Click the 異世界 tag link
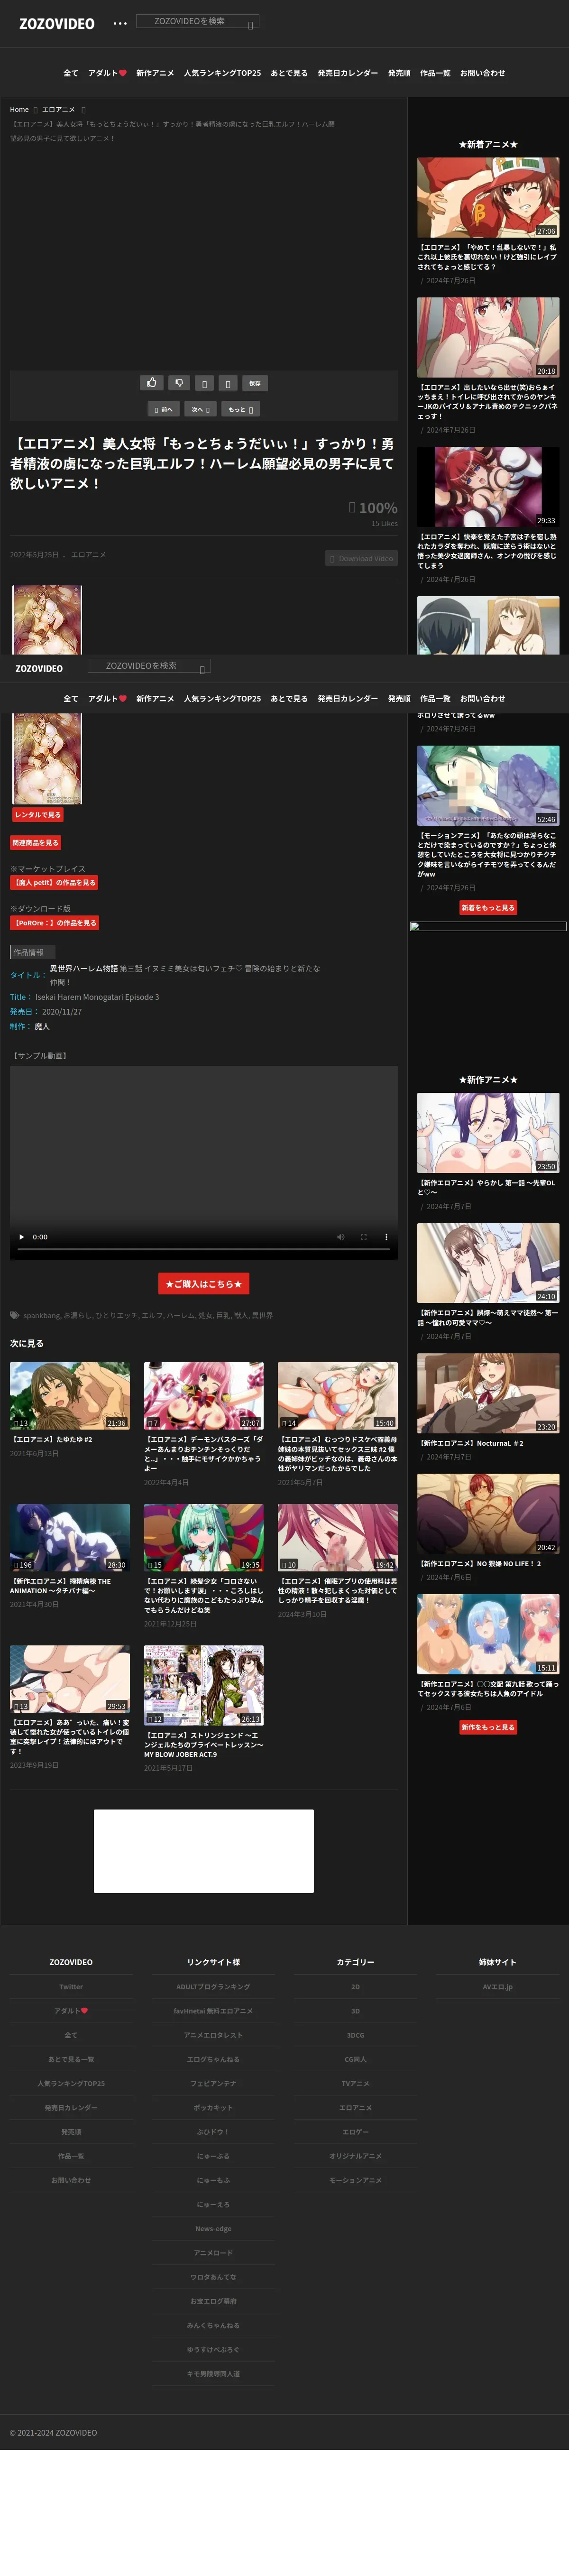Viewport: 569px width, 2576px height. (262, 1315)
